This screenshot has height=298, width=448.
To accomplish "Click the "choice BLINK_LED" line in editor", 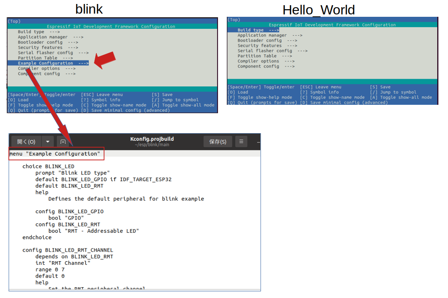I will [48, 166].
